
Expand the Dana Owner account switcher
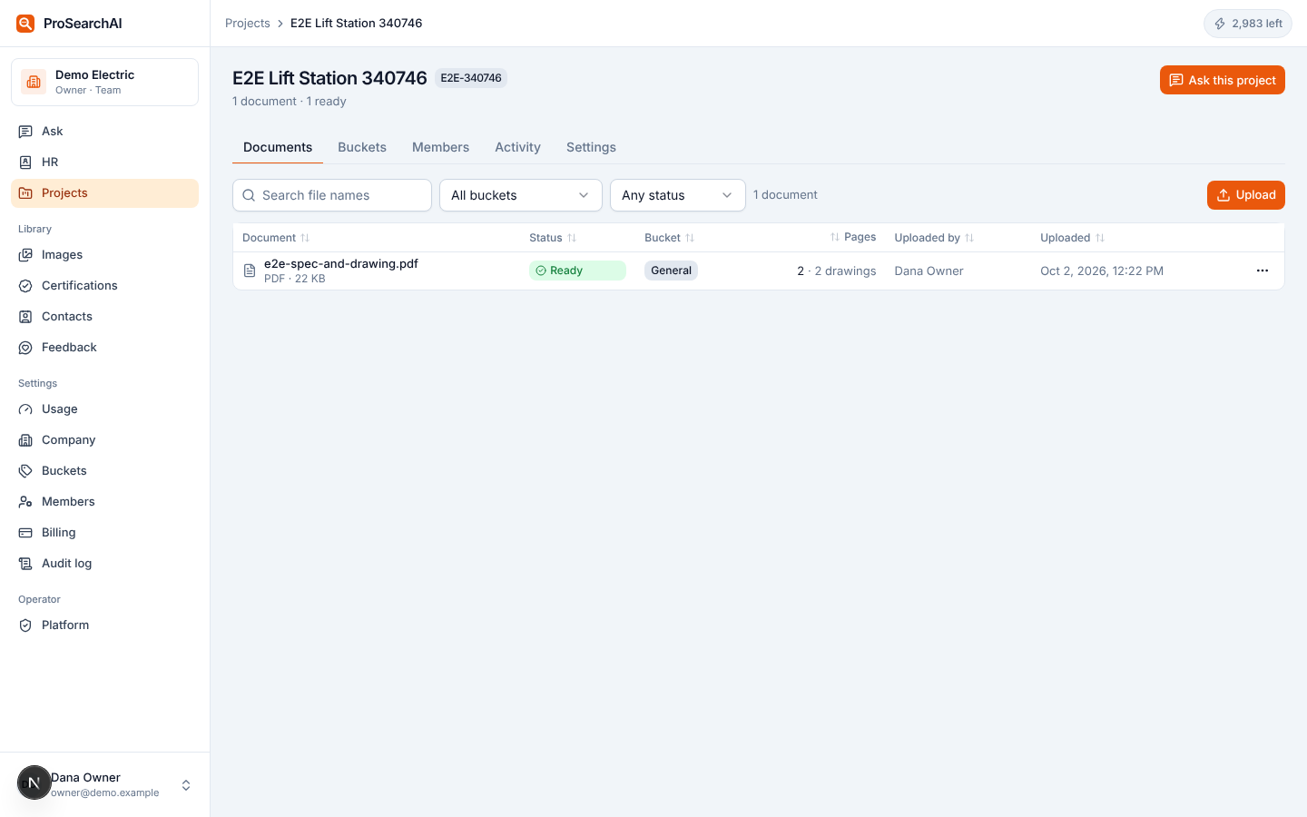[104, 784]
